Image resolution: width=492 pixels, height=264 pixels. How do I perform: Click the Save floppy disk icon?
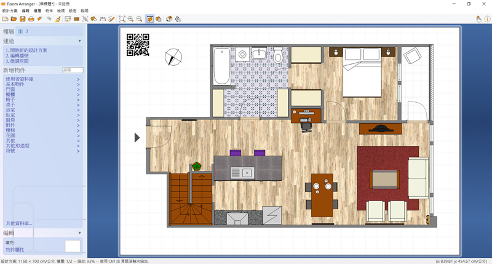[22, 19]
